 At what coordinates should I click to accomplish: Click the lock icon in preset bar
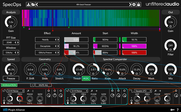[x=138, y=5]
